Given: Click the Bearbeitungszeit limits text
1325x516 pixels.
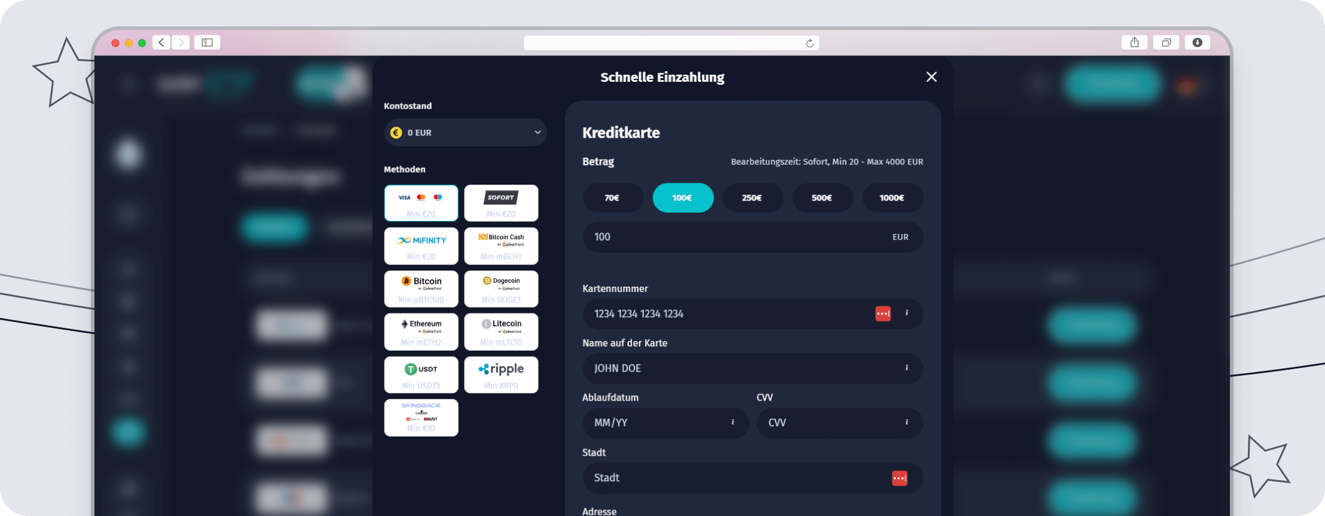Looking at the screenshot, I should click(x=827, y=162).
